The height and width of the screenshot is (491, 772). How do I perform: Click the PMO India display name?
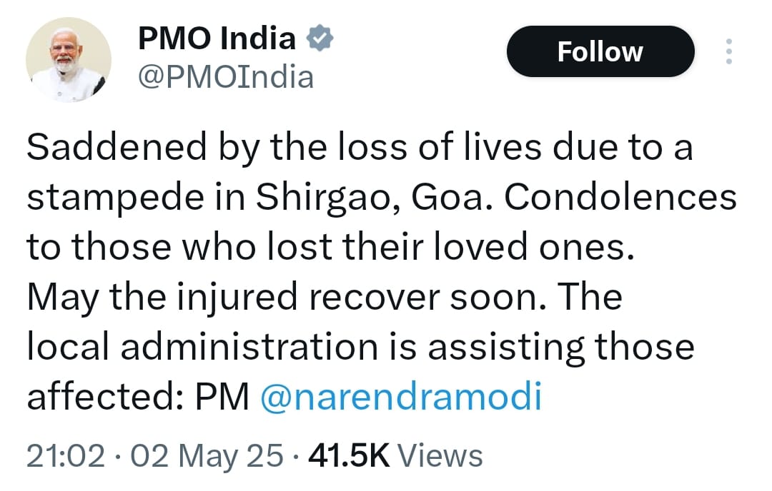(x=217, y=39)
